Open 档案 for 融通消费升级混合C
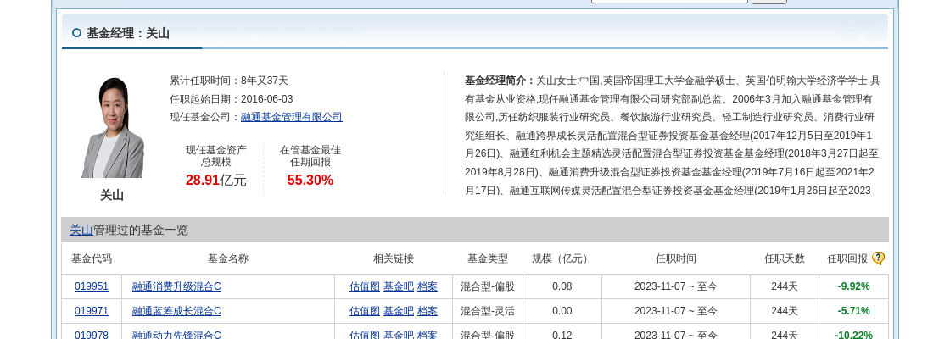Viewport: 950px width, 339px height. [427, 286]
